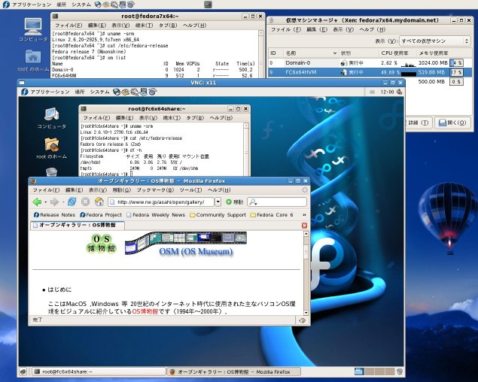The width and height of the screenshot is (478, 382).
Task: Click the globe browser launcher in the VNC panel
Action: 117,92
